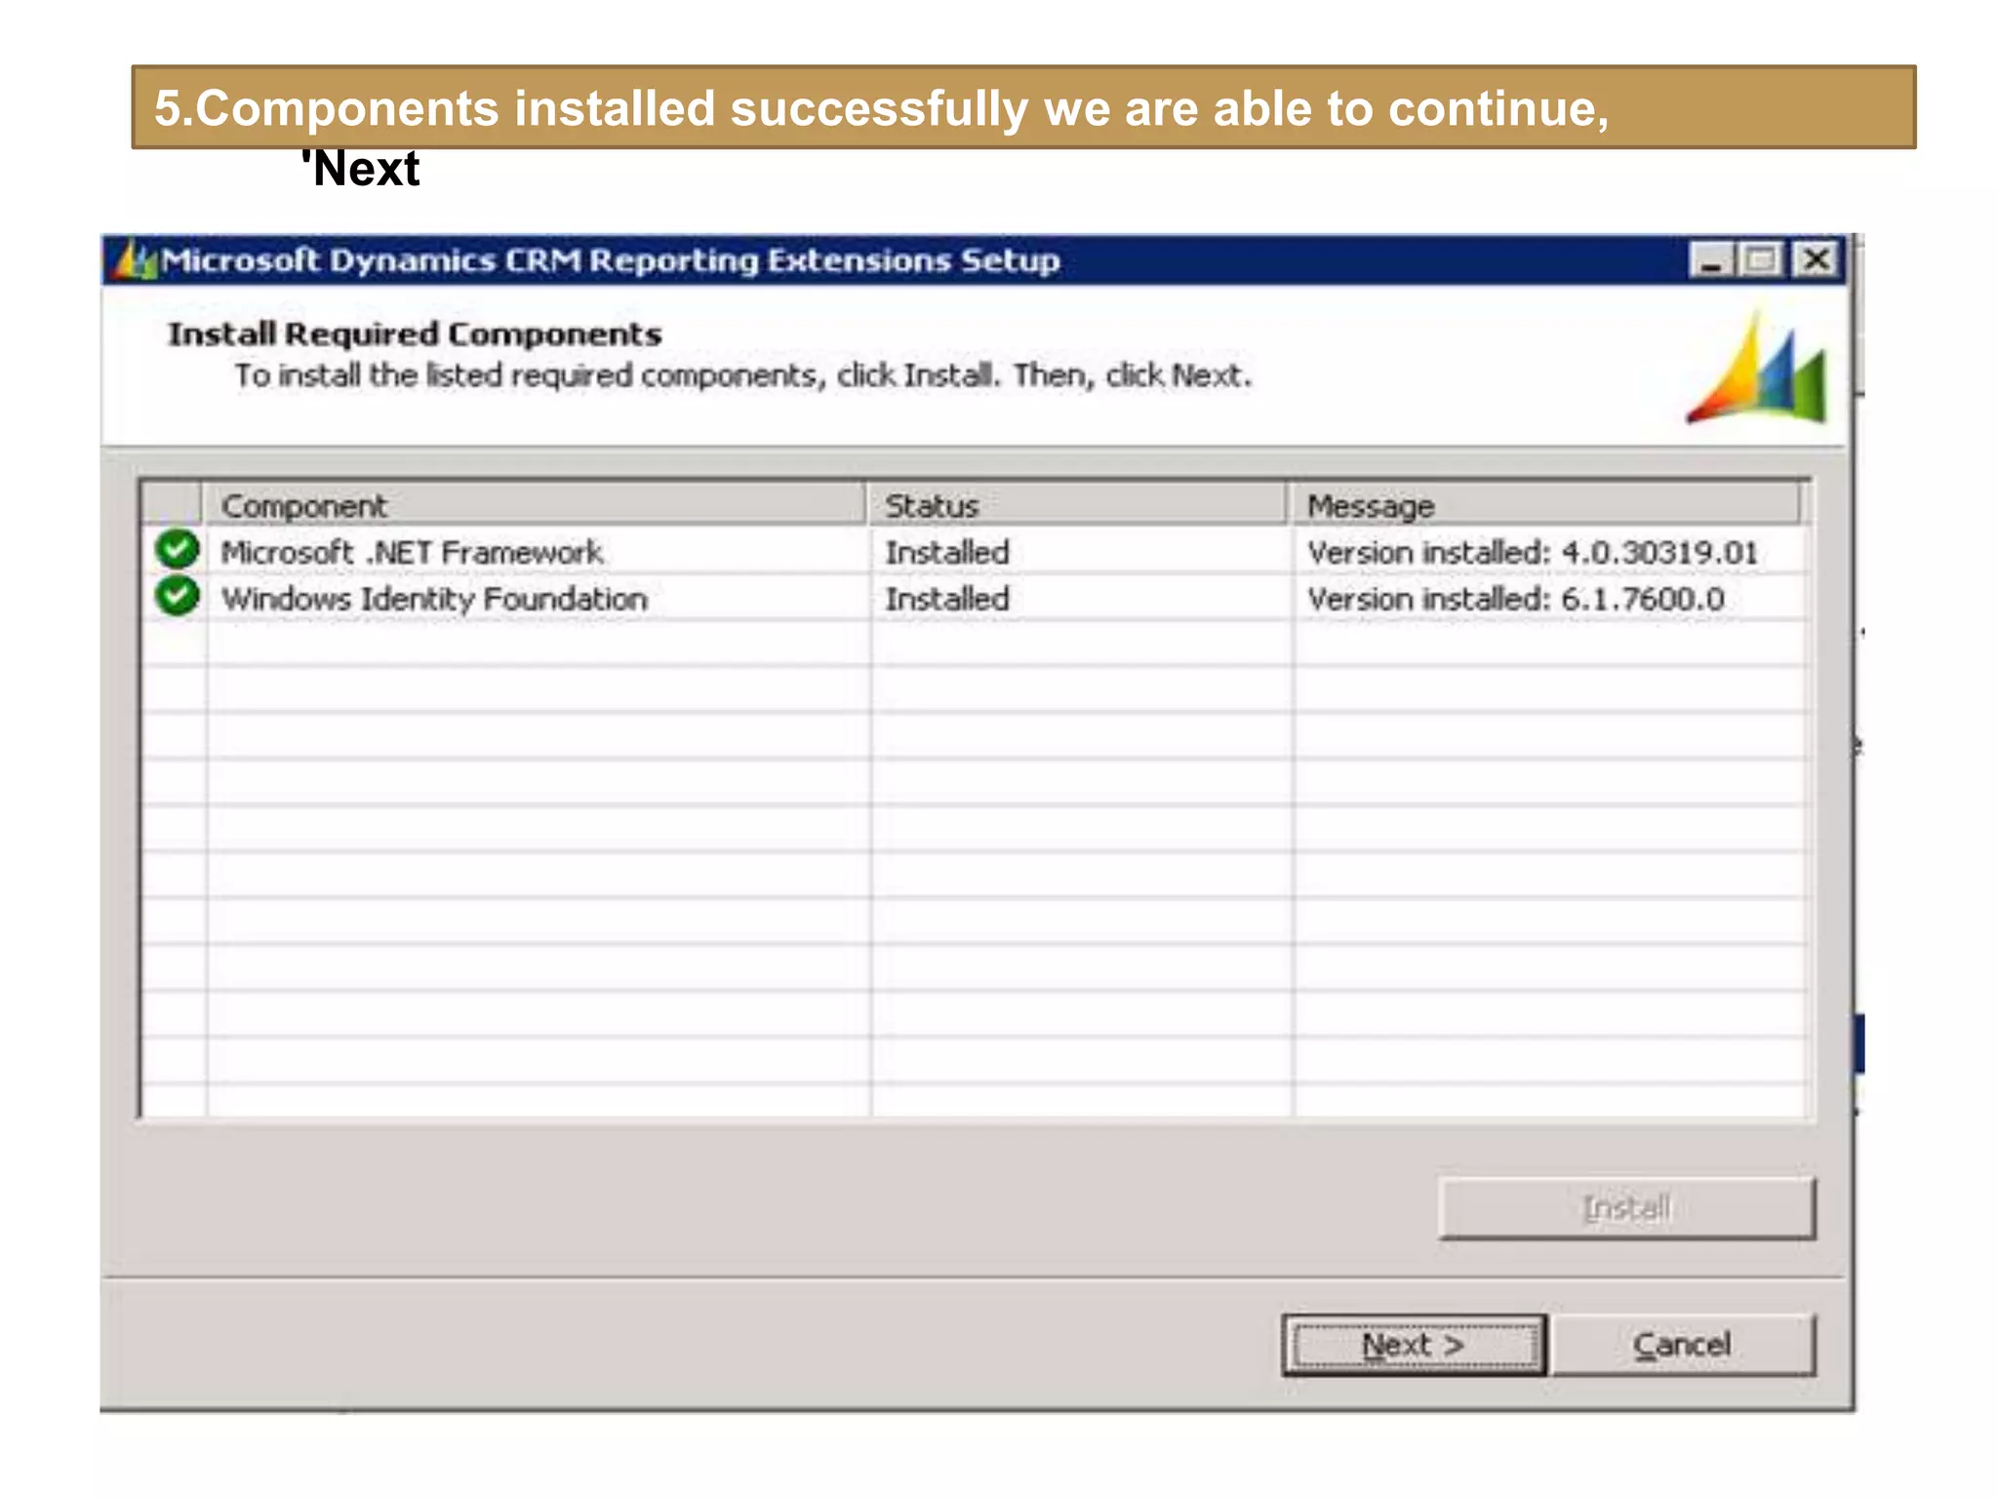1998x1498 pixels.
Task: Click Installed status of Windows Identity Foundation
Action: 946,598
